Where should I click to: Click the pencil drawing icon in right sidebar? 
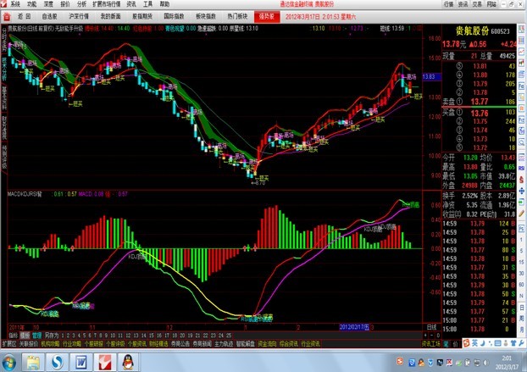click(522, 214)
